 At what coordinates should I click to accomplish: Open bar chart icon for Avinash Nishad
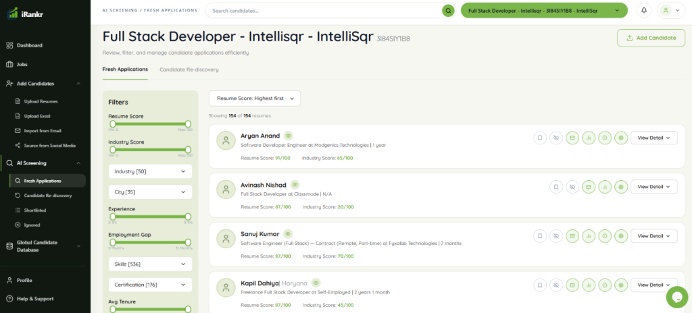click(605, 187)
